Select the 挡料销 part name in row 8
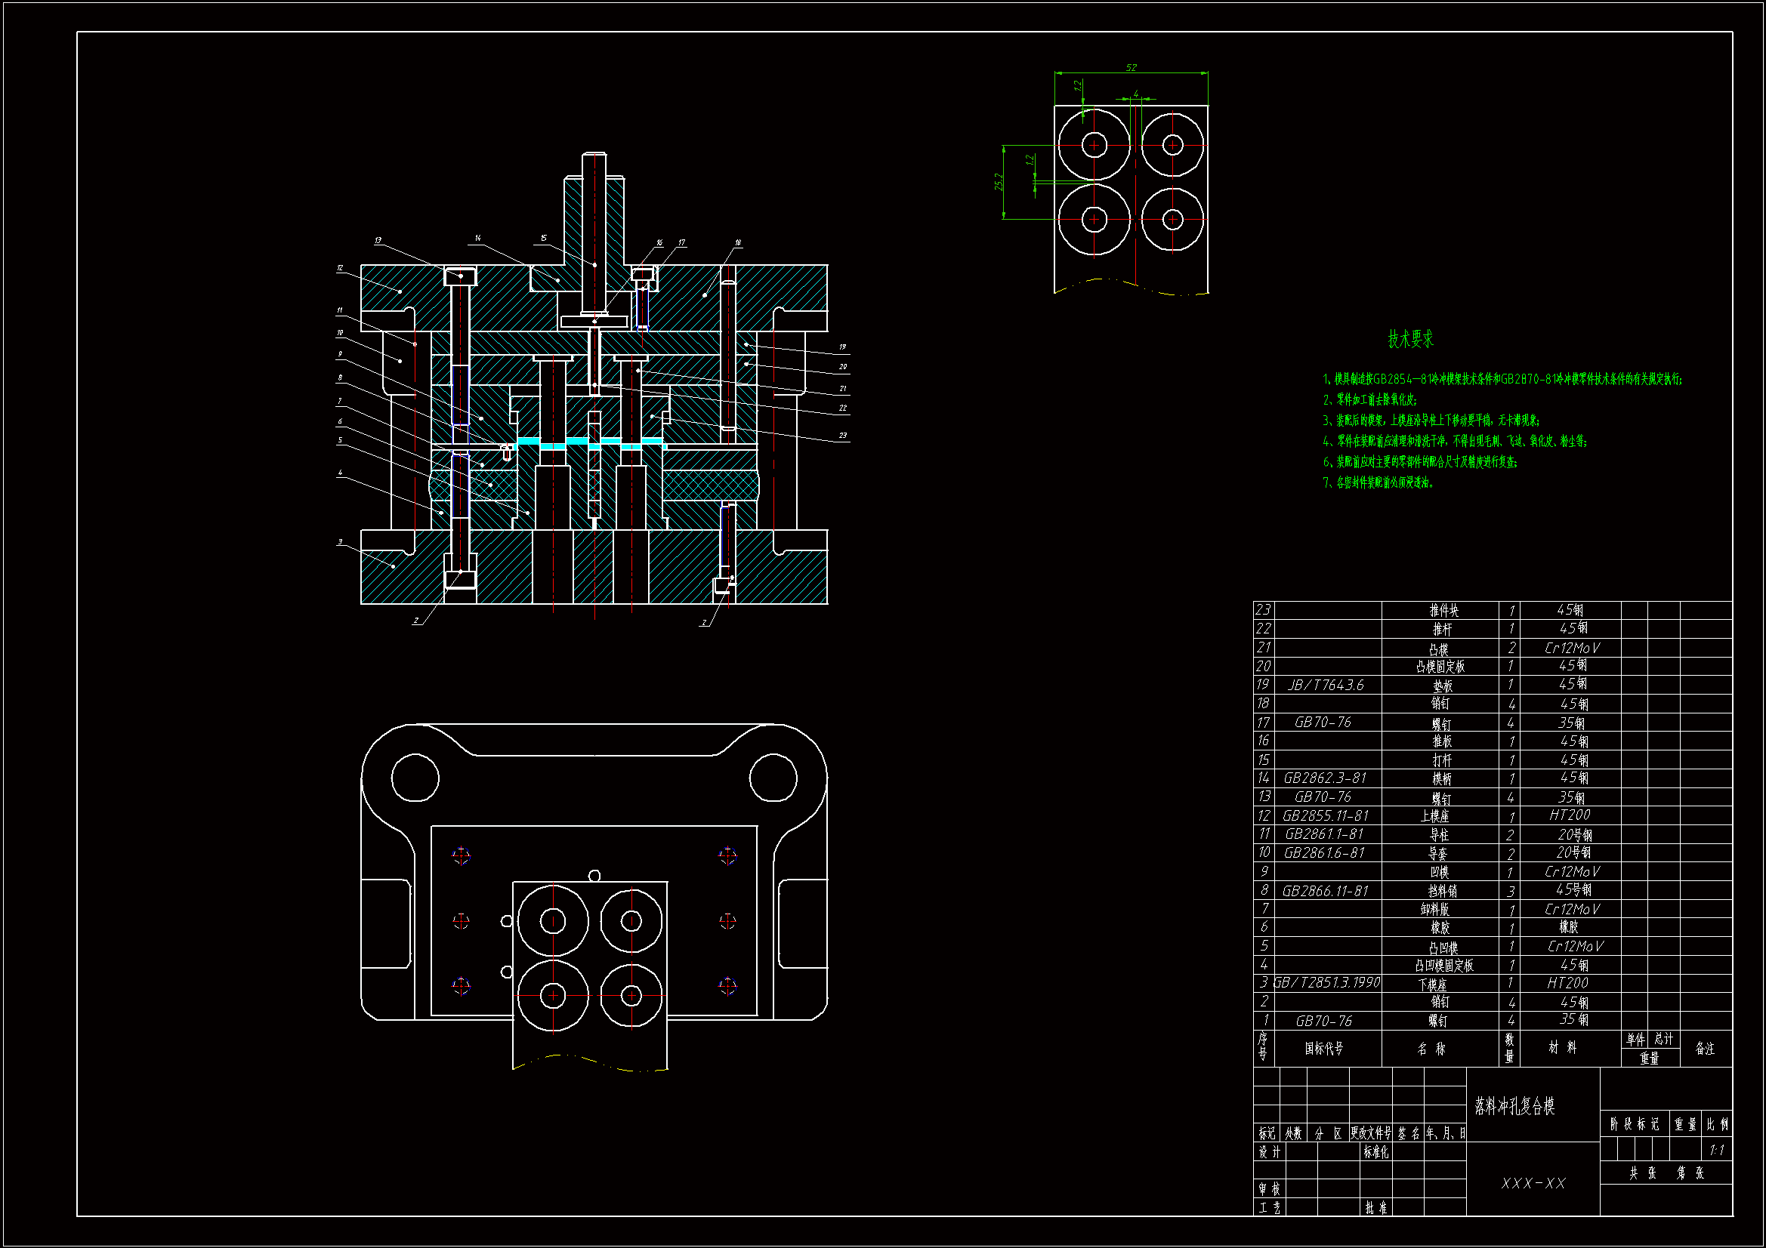Image resolution: width=1766 pixels, height=1248 pixels. (1442, 890)
